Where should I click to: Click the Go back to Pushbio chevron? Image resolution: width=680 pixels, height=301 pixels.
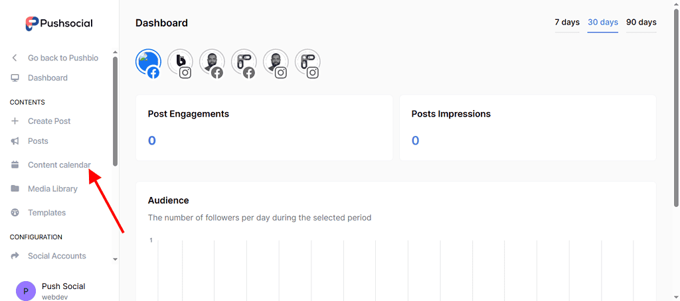pyautogui.click(x=15, y=58)
